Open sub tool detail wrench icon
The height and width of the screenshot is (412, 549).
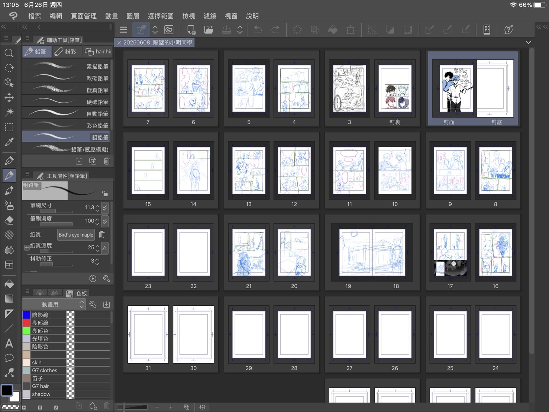[107, 279]
